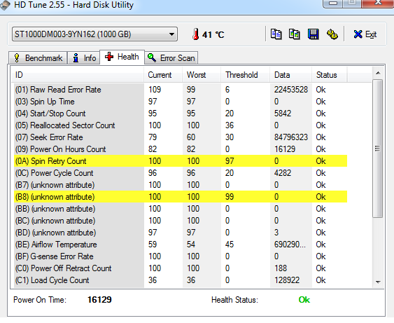Select the highlighted (0A) Spin Retry Count row
The height and width of the screenshot is (323, 394).
pyautogui.click(x=181, y=161)
